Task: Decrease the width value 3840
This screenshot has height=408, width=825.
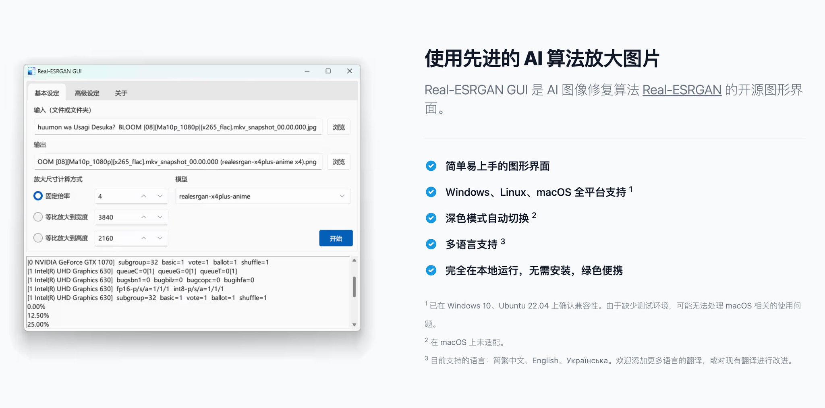Action: pyautogui.click(x=160, y=217)
